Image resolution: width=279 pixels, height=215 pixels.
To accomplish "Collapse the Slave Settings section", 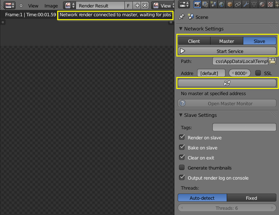I will coord(181,115).
